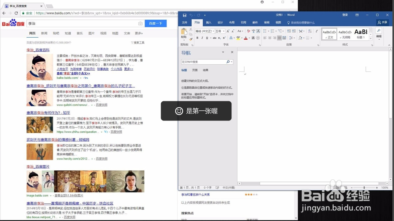Toggle underline formatting in Word

coord(207,38)
